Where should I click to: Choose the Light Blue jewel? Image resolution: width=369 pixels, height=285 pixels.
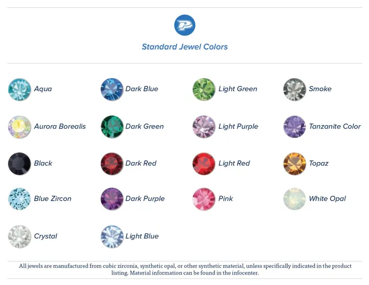(112, 237)
